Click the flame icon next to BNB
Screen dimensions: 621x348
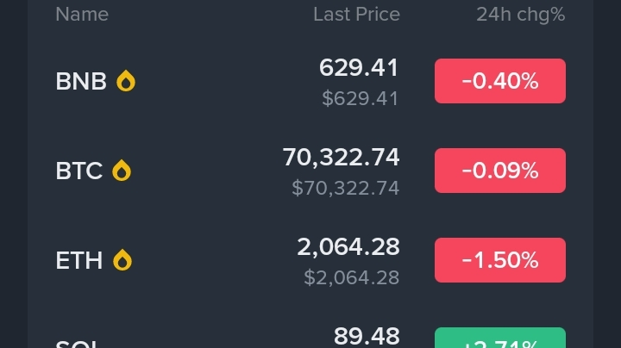(126, 81)
